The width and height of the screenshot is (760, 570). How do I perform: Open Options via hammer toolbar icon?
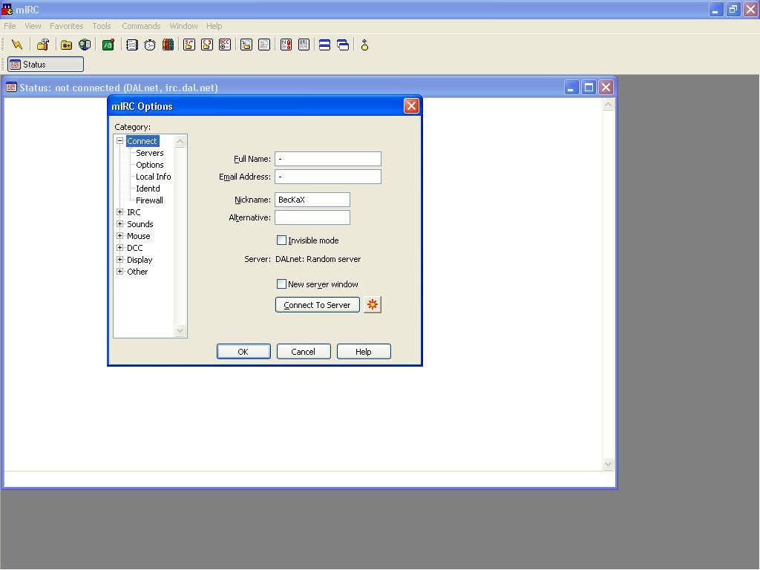[42, 45]
